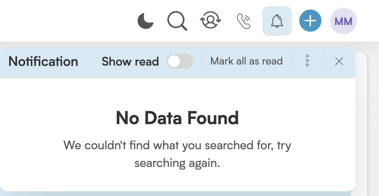Open search with the magnifier icon
Screen dimensions: 379x196
177,21
